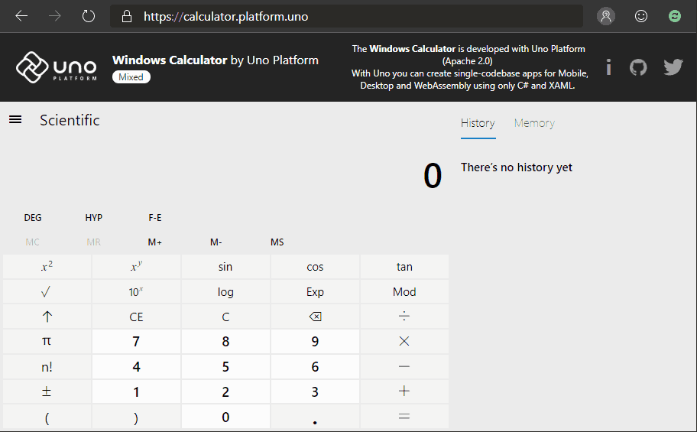Click the close parenthesis key
This screenshot has height=432, width=697.
pos(136,417)
